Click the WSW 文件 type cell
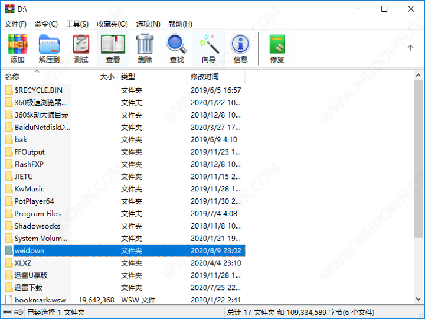Viewport: 425px width, 319px height. click(x=138, y=300)
